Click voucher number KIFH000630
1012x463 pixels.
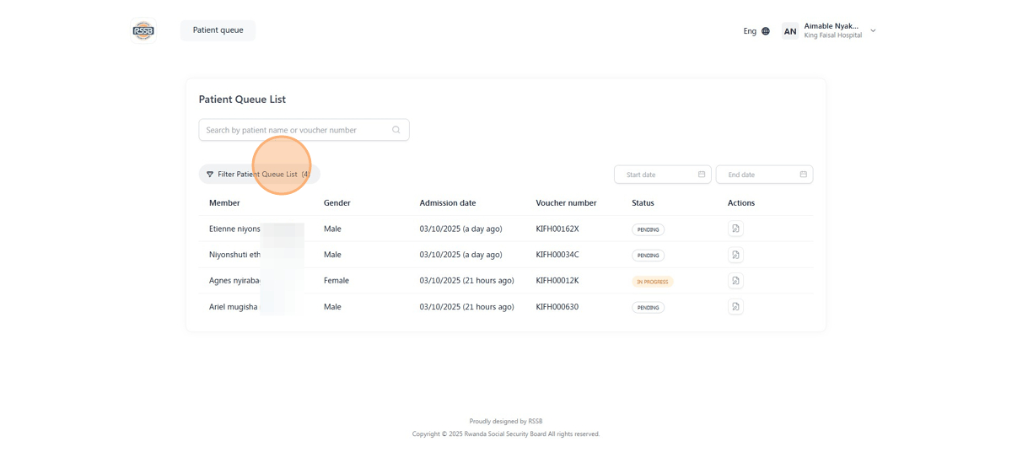(557, 307)
